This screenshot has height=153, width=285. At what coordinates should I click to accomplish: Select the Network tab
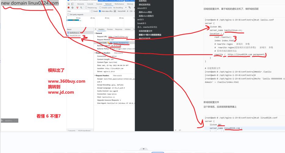point(108,4)
